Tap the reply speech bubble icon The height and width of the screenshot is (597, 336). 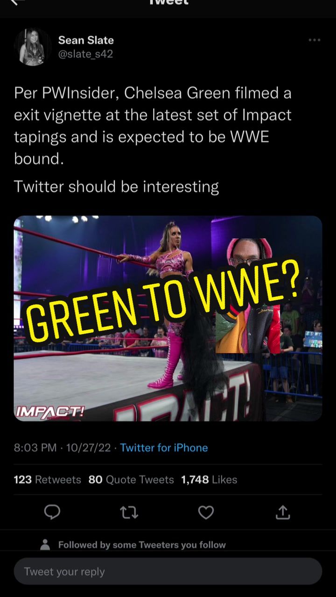(x=52, y=513)
